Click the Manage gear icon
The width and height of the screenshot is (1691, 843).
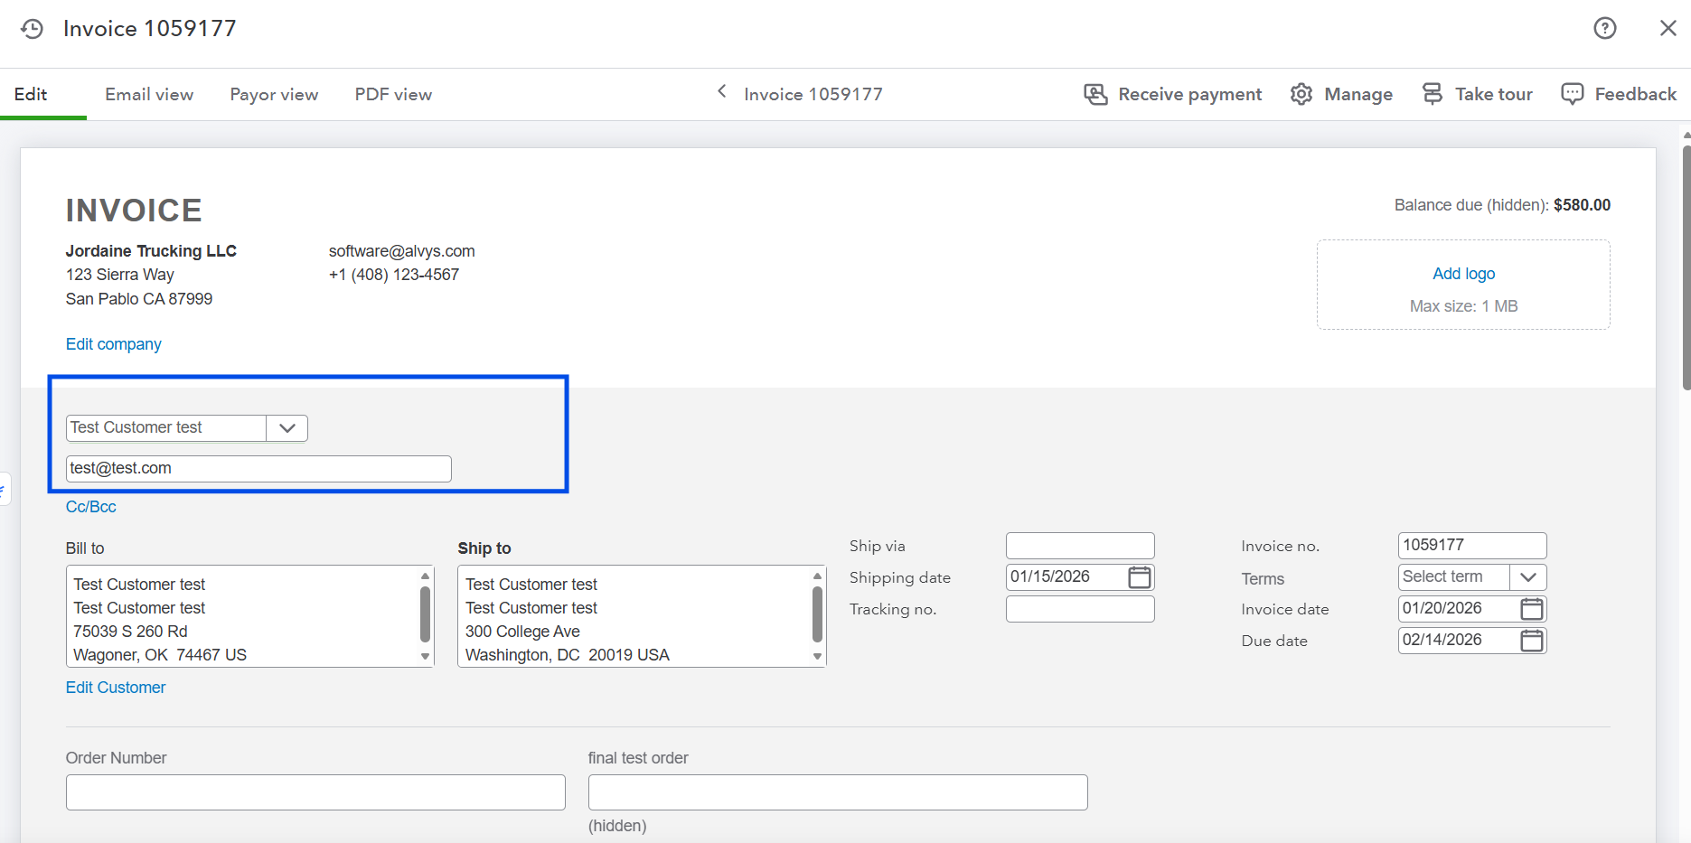1301,94
